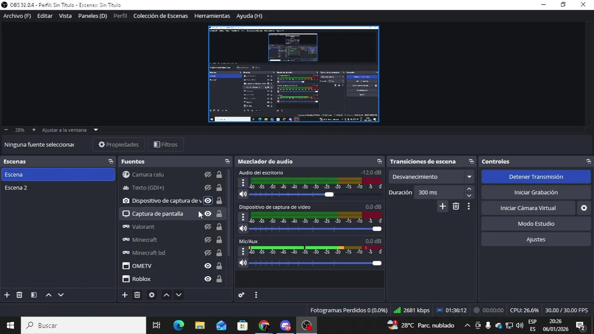The height and width of the screenshot is (334, 594).
Task: Open source properties gear in Fuentes toolbar
Action: (152, 295)
